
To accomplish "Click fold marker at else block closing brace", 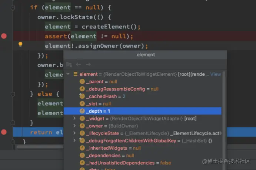I will coord(13,122).
